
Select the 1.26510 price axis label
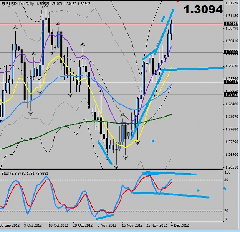[232, 167]
